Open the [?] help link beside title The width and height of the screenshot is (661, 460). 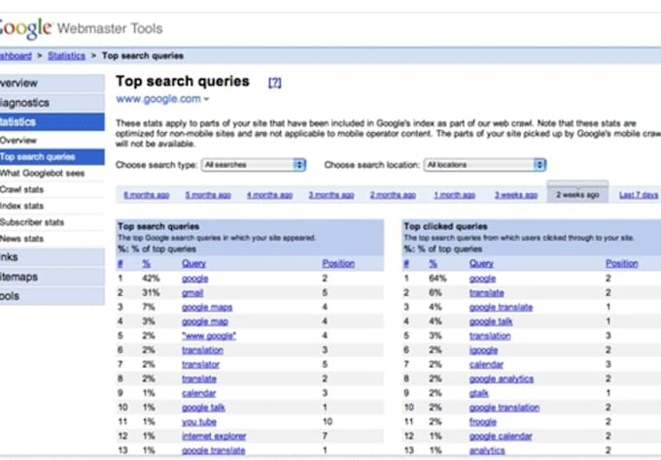(x=274, y=82)
